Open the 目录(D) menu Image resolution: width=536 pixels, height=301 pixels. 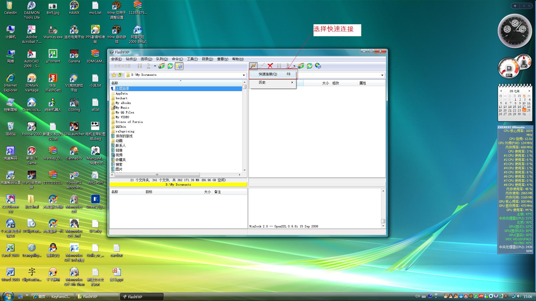click(207, 59)
